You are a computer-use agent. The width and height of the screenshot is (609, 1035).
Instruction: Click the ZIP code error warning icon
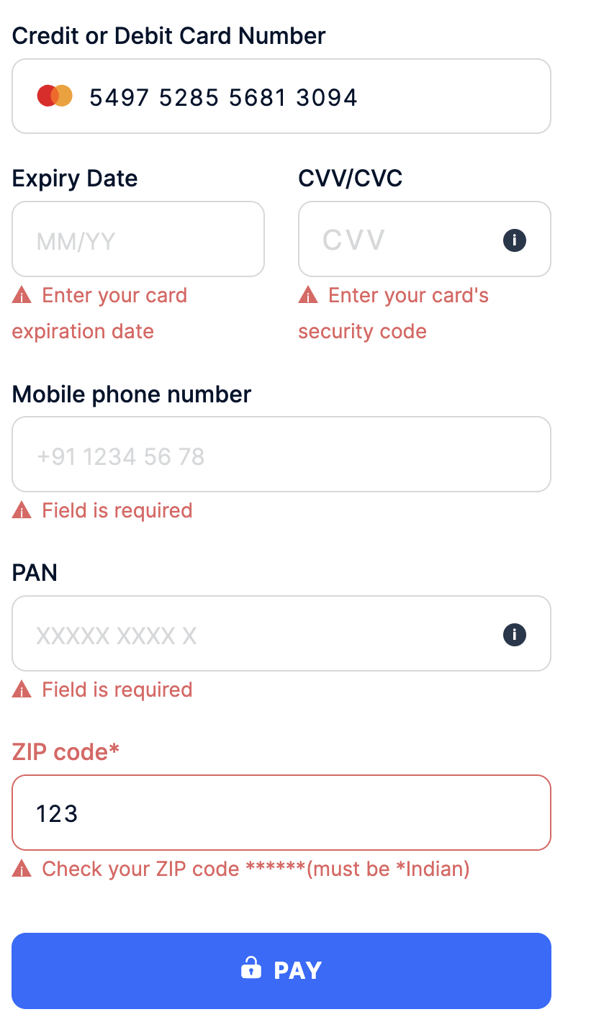tap(21, 868)
